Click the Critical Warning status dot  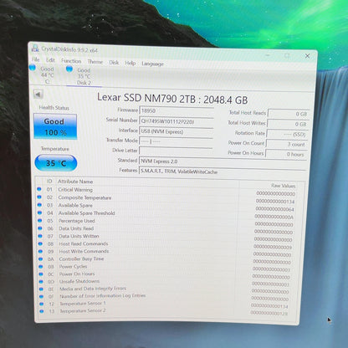point(39,189)
